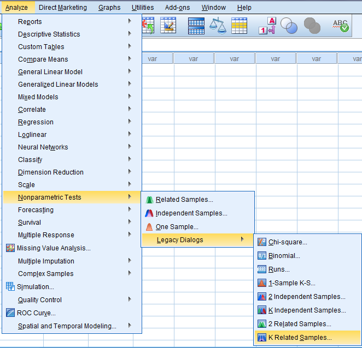The width and height of the screenshot is (362, 348).
Task: Click the Spell Check ABC icon
Action: coord(341,26)
